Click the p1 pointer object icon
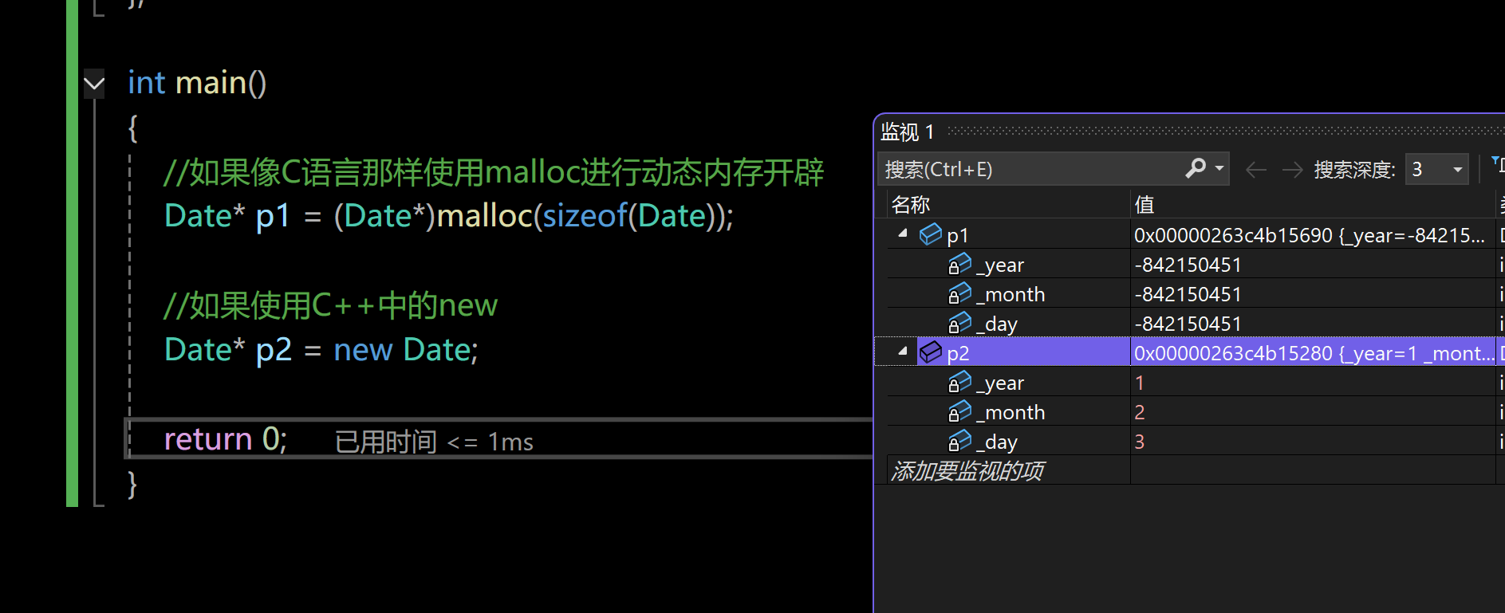Image resolution: width=1505 pixels, height=613 pixels. coord(930,234)
